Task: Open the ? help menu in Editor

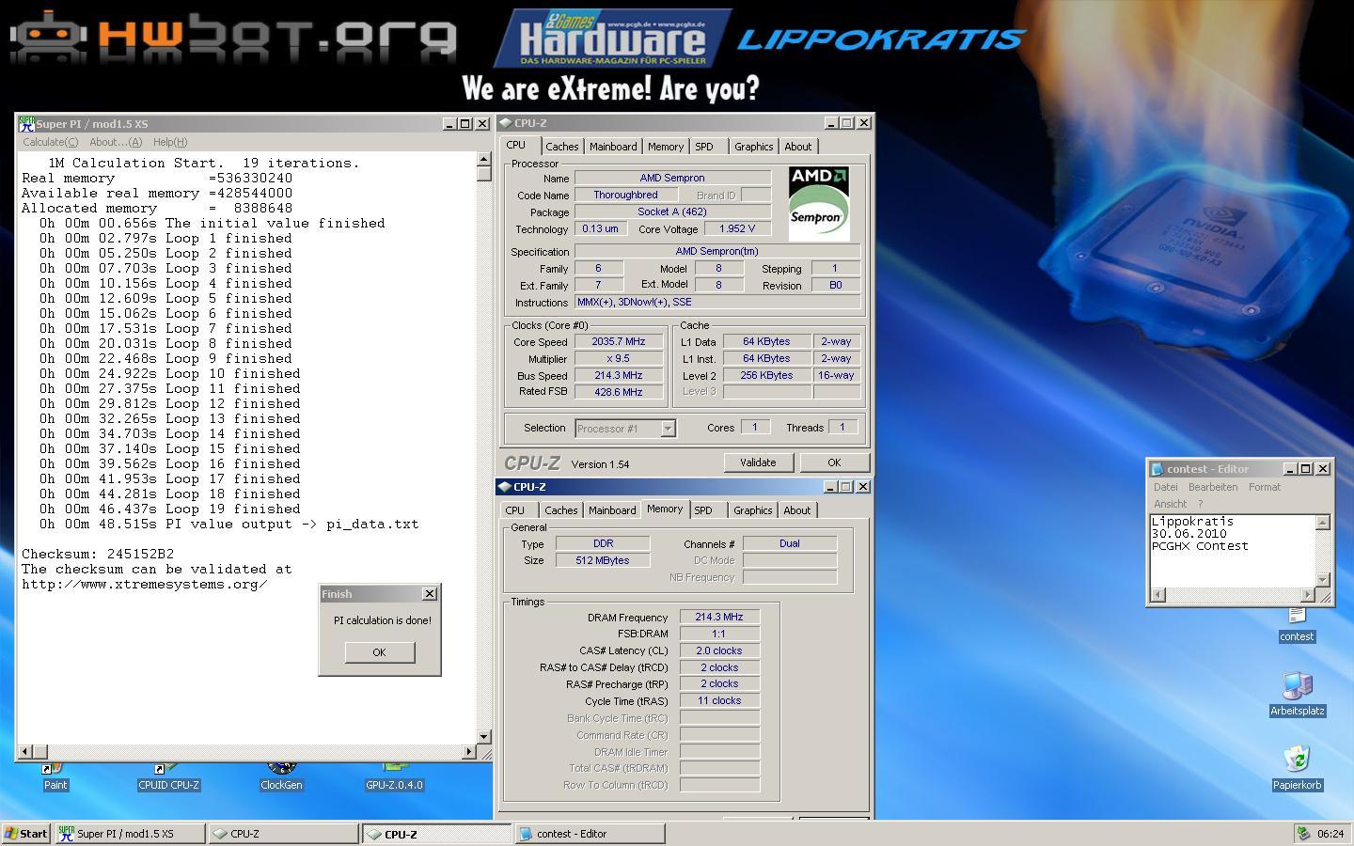Action: pos(1200,504)
